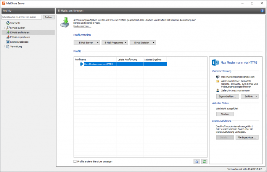This screenshot has width=267, height=172.
Task: Click the Alle Ergebnisse button
Action: pyautogui.click(x=247, y=137)
